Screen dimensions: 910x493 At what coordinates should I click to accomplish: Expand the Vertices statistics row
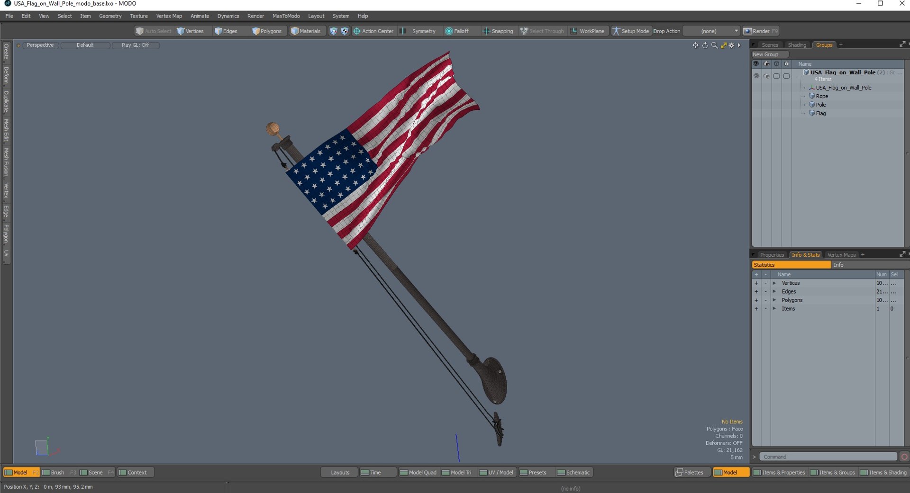(x=774, y=283)
